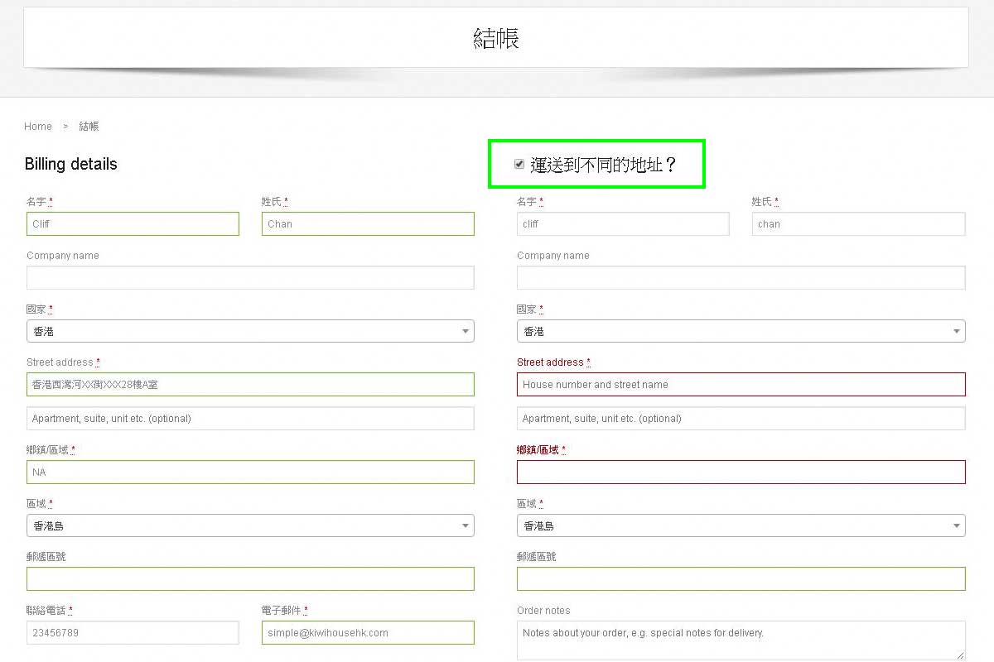Expand the shipping 區域 dropdown showing 香港島
Image resolution: width=994 pixels, height=662 pixels.
pyautogui.click(x=741, y=525)
